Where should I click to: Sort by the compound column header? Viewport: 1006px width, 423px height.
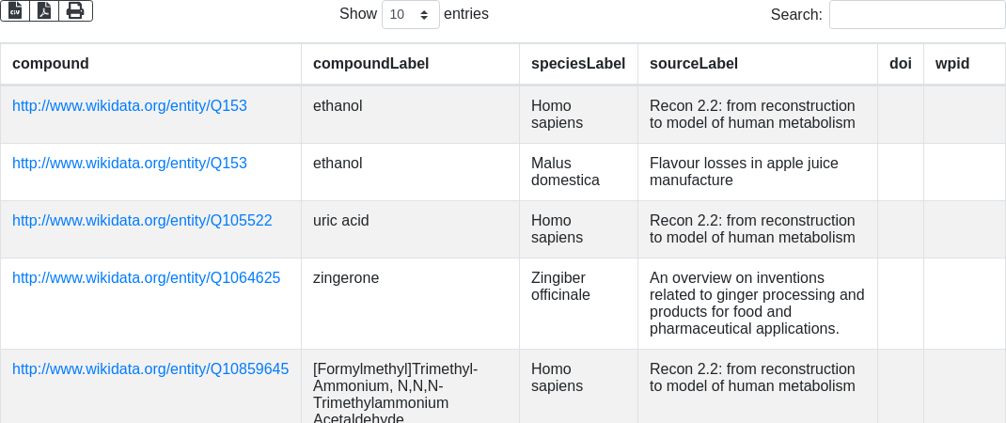[x=51, y=64]
